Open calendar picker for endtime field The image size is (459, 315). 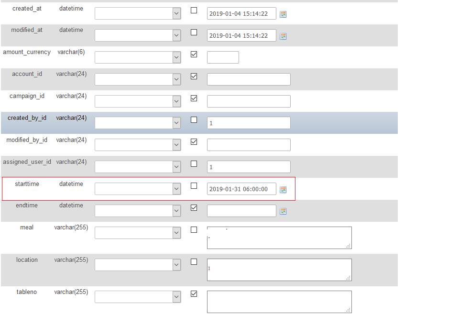pos(283,211)
